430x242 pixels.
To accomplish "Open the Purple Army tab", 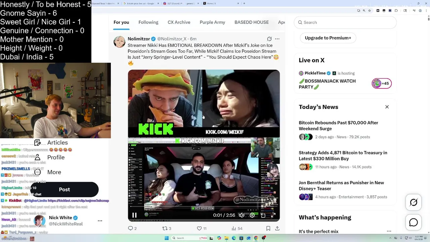I will [x=212, y=22].
